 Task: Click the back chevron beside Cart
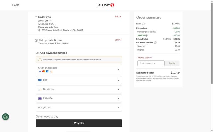[x=12, y=5]
